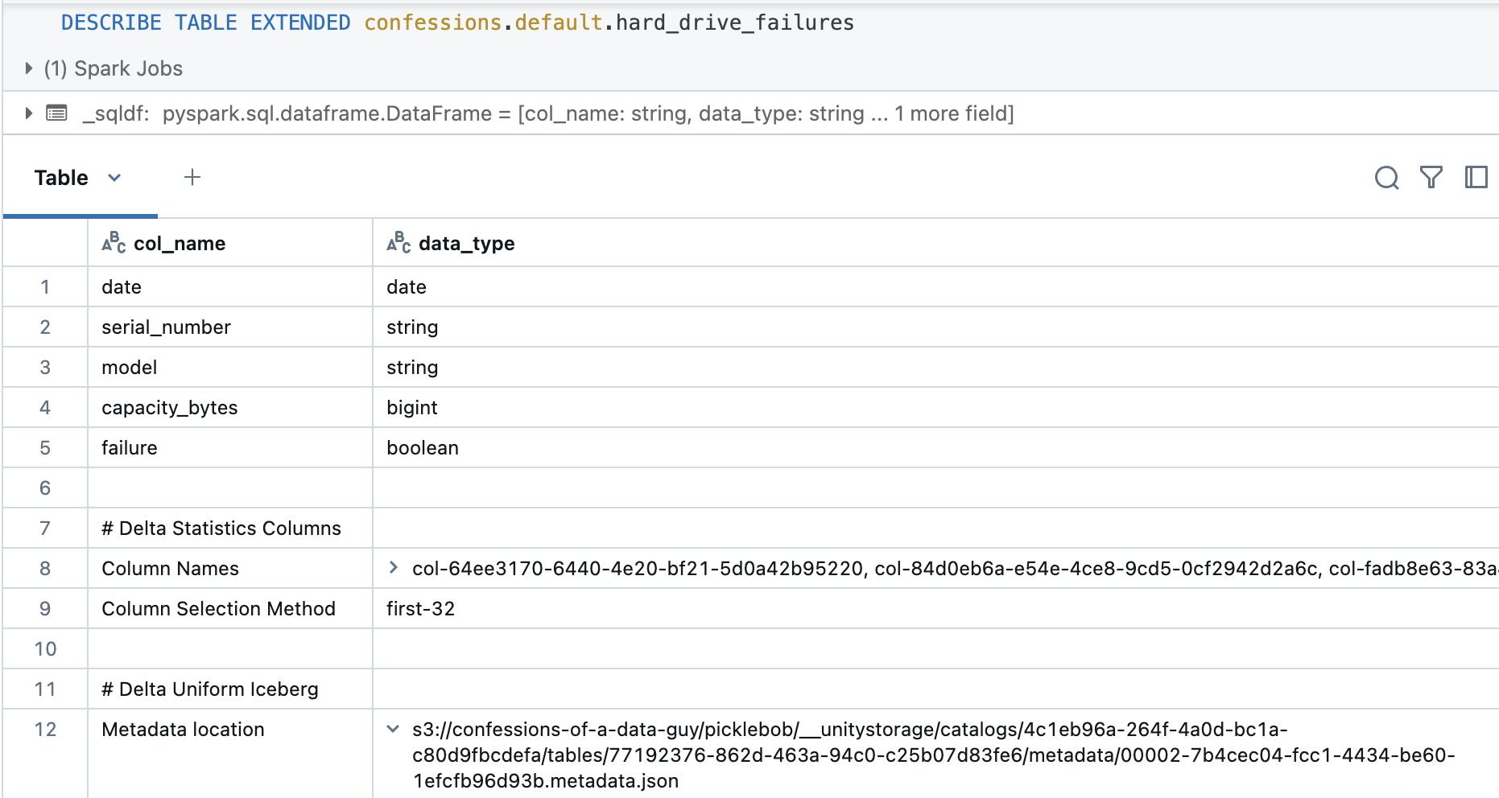Expand the _sqldf DataFrame schema arrow
The image size is (1499, 798).
click(x=29, y=113)
